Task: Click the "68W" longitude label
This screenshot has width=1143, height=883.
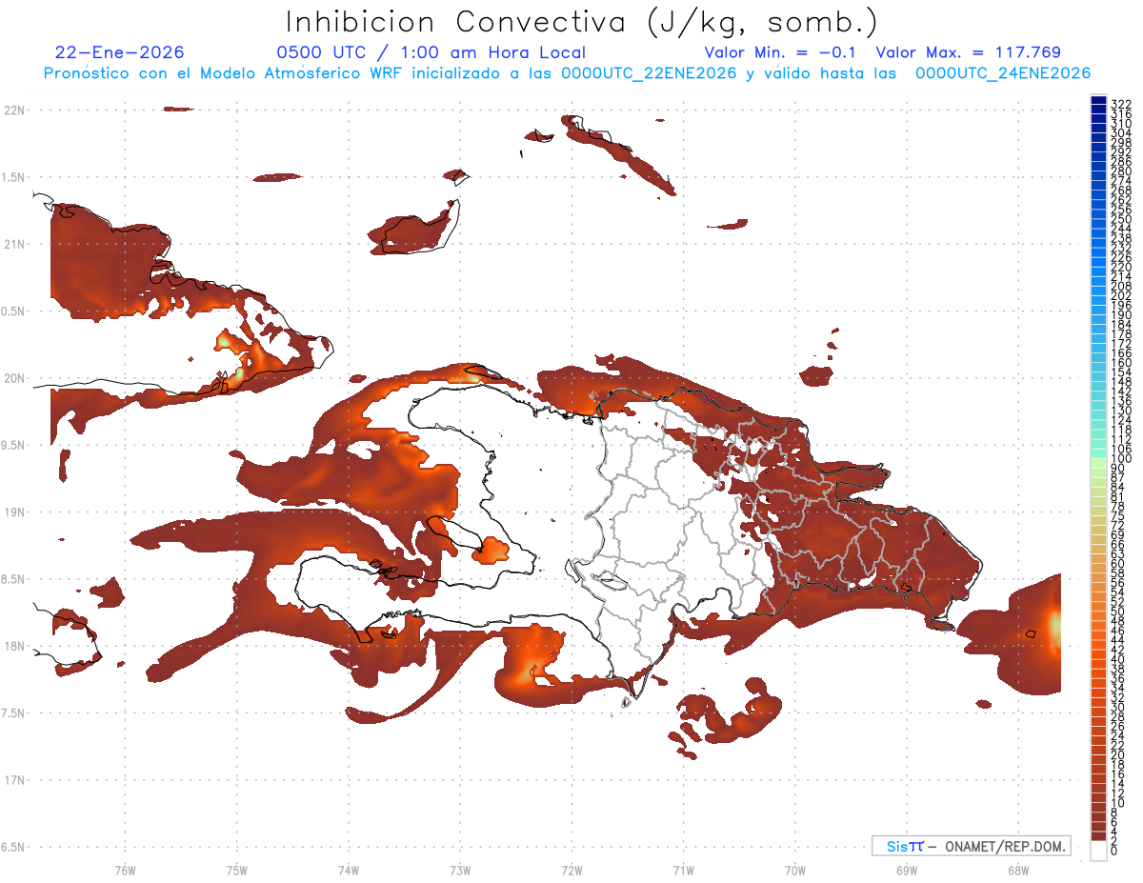Action: tap(1018, 870)
